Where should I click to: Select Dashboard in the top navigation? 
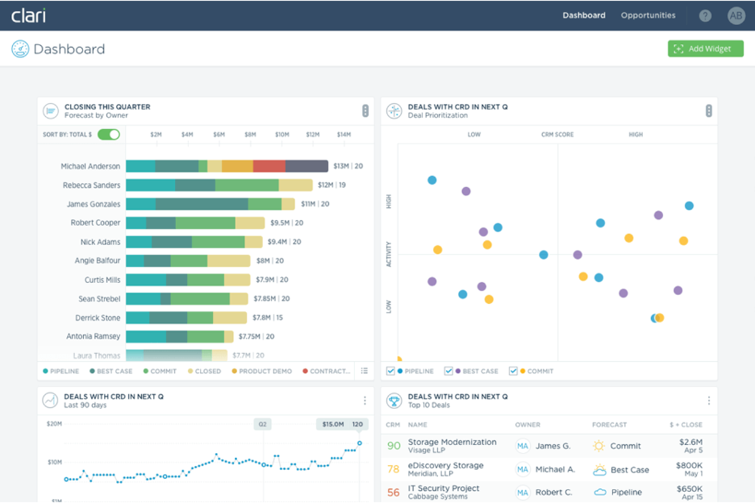[x=584, y=15]
